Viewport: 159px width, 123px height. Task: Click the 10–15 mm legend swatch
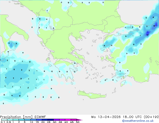pos(33,120)
